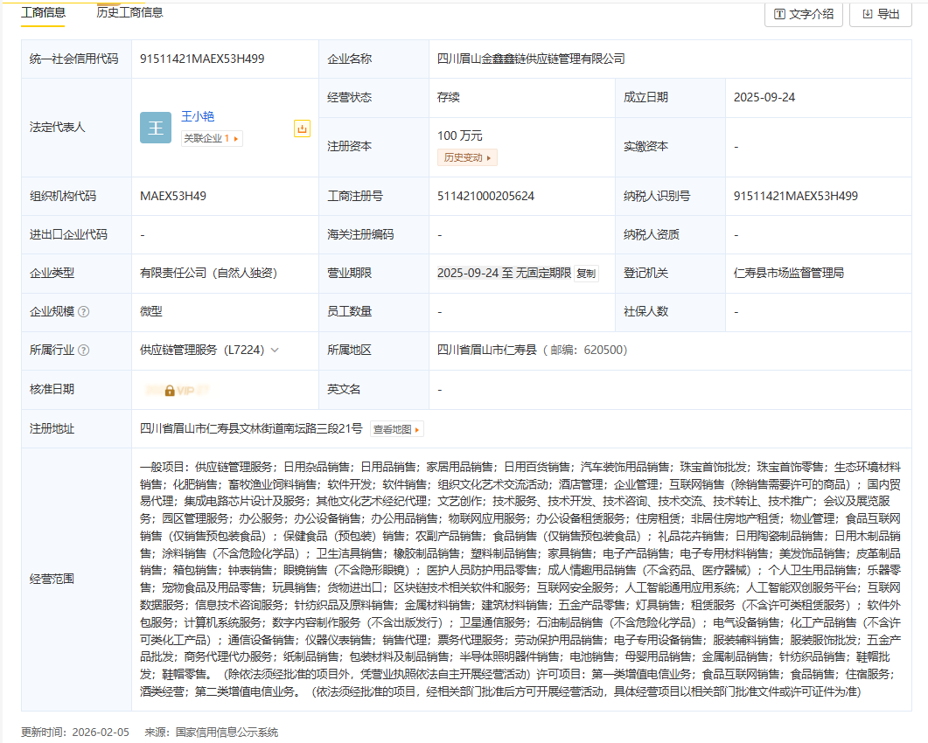
Task: Click the 导出 export button
Action: [x=881, y=14]
